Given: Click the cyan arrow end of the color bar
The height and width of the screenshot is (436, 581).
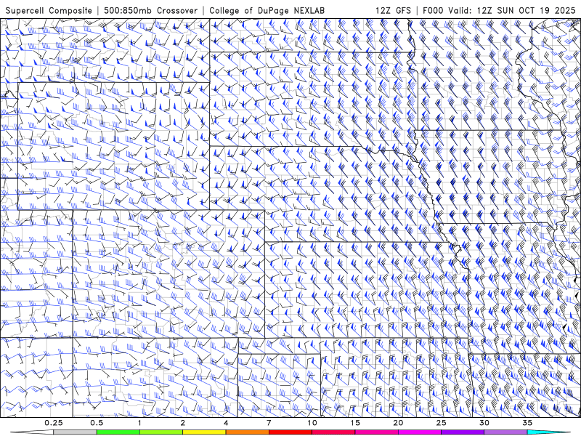Looking at the screenshot, I should click(x=549, y=432).
